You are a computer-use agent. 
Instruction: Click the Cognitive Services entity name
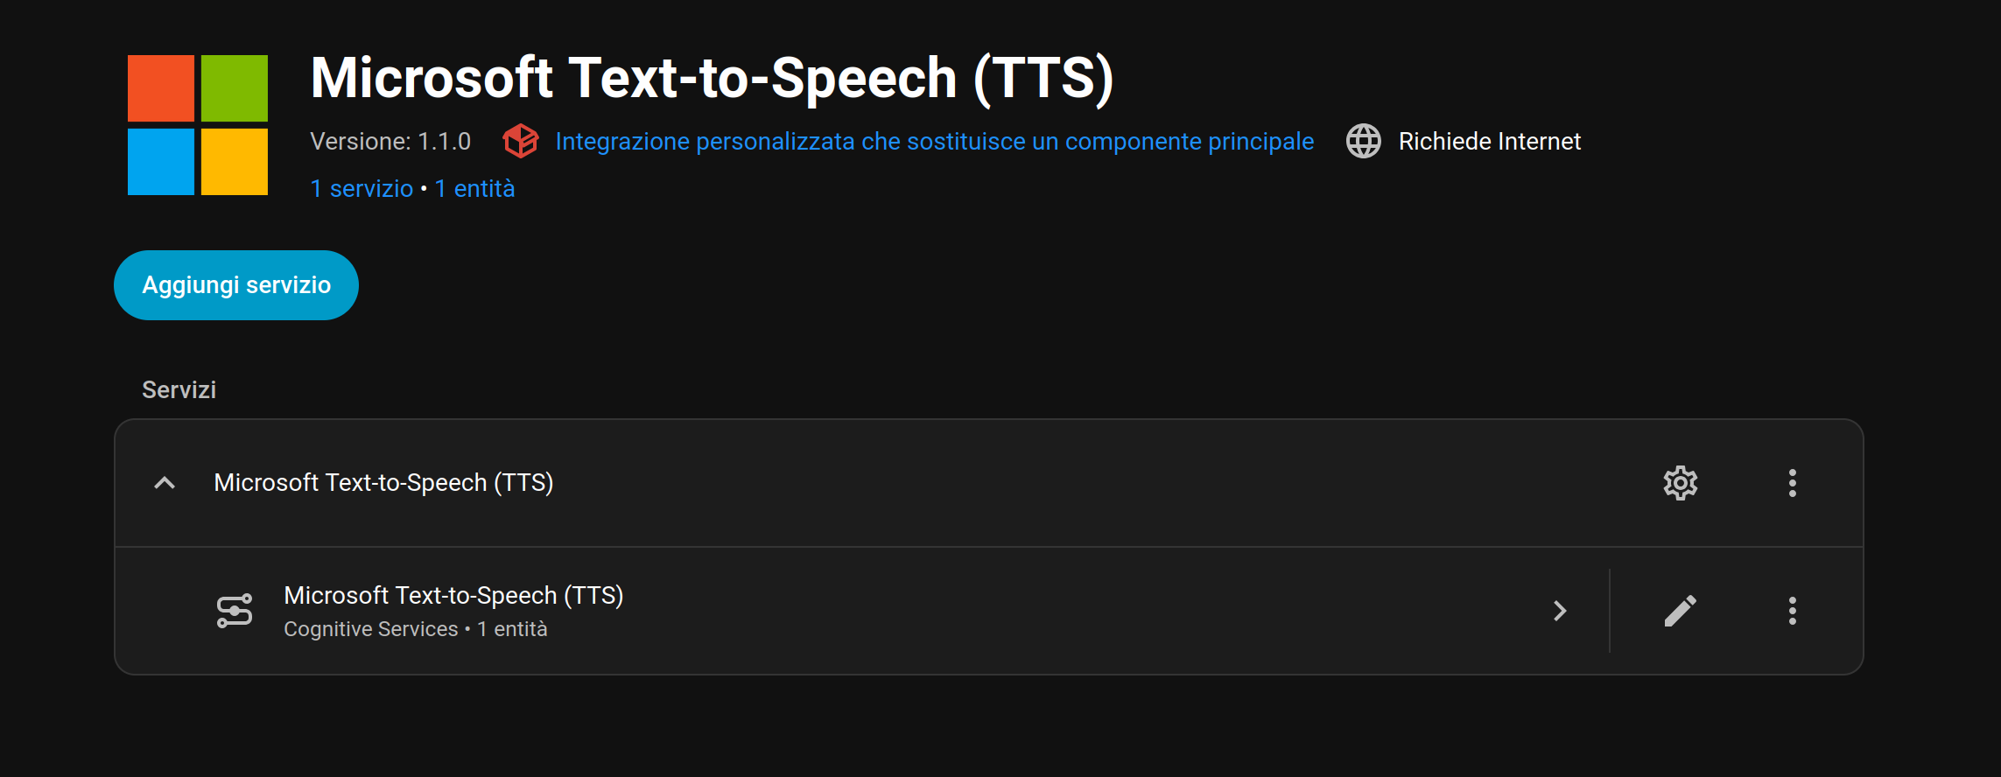coord(370,628)
